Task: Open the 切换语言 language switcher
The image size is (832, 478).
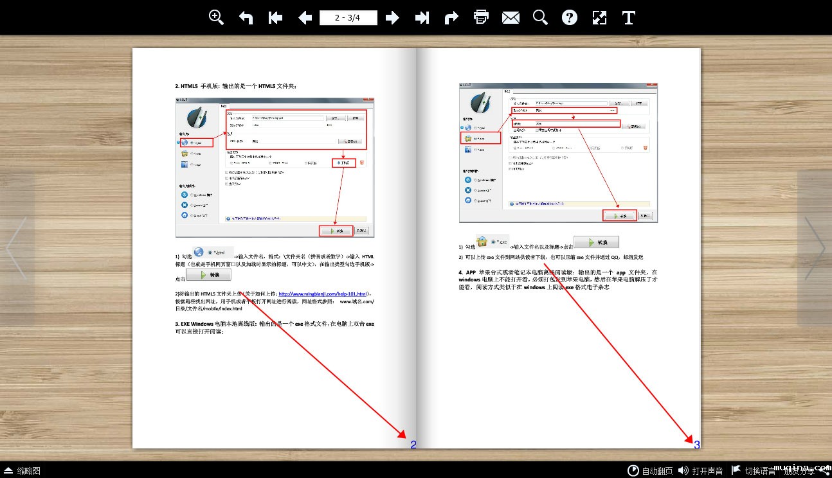Action: coord(754,471)
